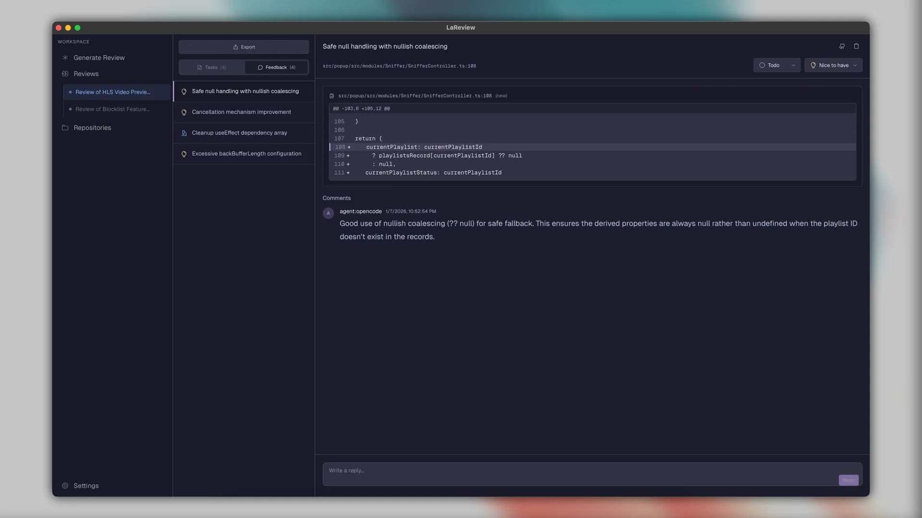
Task: Click the agent:opencode avatar badge
Action: tap(328, 213)
